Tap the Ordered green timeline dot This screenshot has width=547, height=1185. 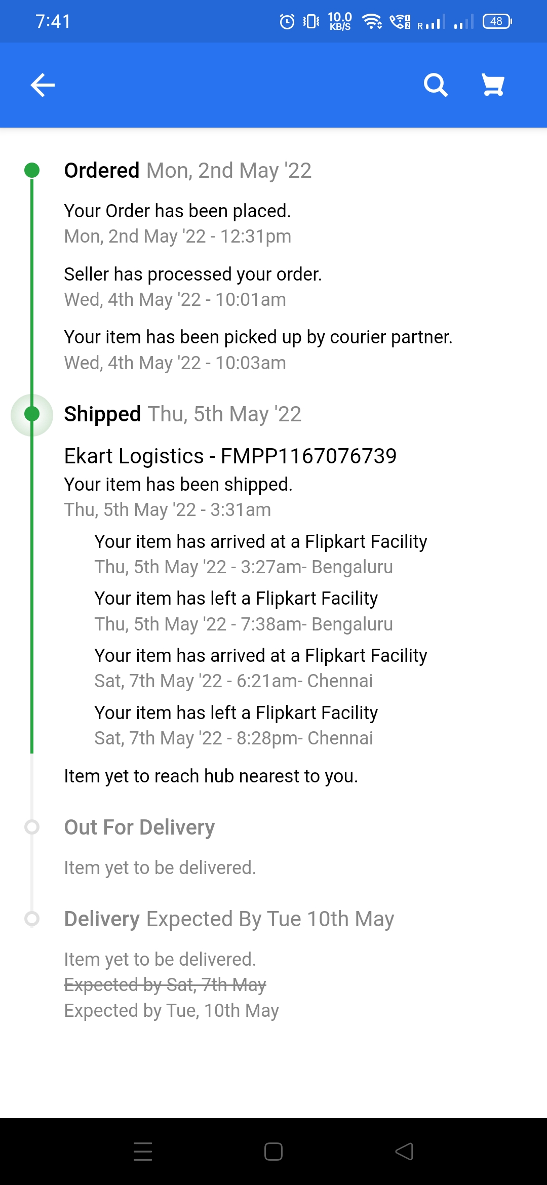pyautogui.click(x=32, y=170)
